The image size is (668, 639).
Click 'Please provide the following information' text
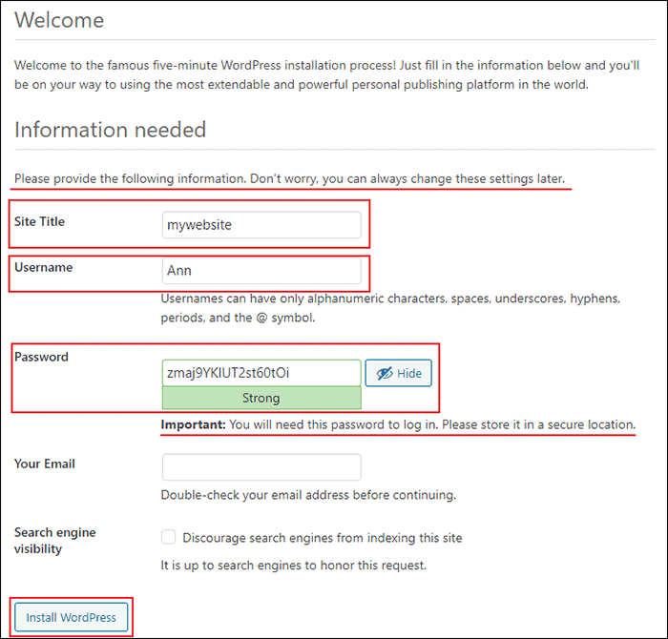click(x=290, y=178)
